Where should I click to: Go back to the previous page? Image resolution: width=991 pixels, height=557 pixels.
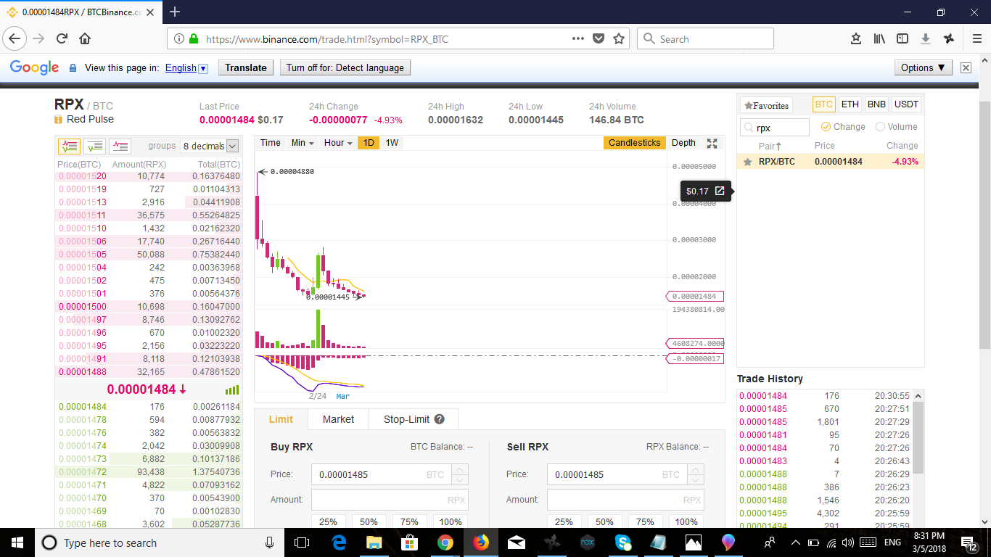[16, 38]
